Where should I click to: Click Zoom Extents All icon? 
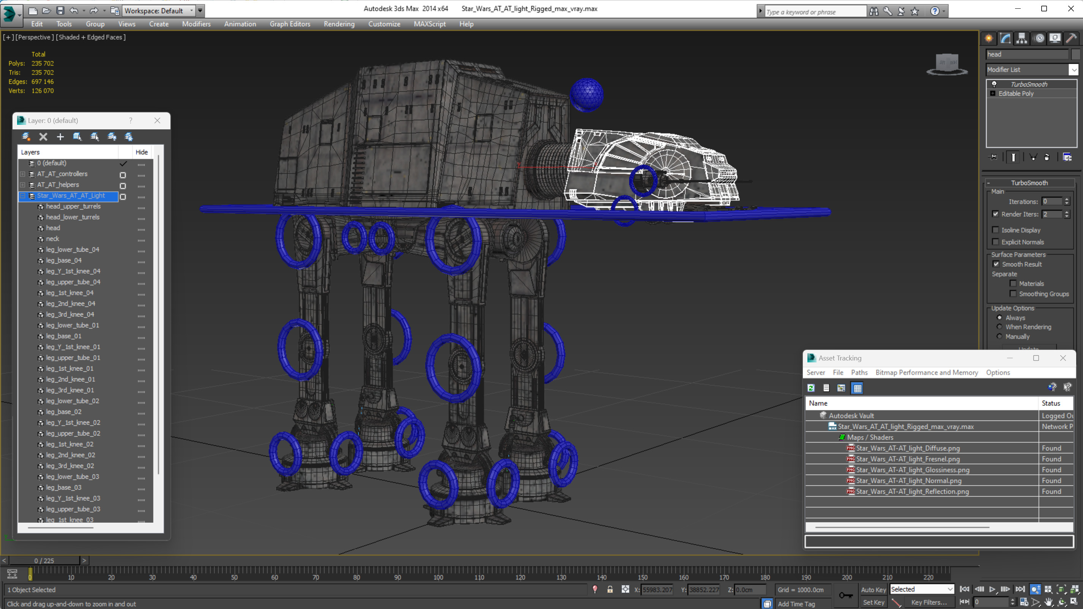tap(1074, 589)
